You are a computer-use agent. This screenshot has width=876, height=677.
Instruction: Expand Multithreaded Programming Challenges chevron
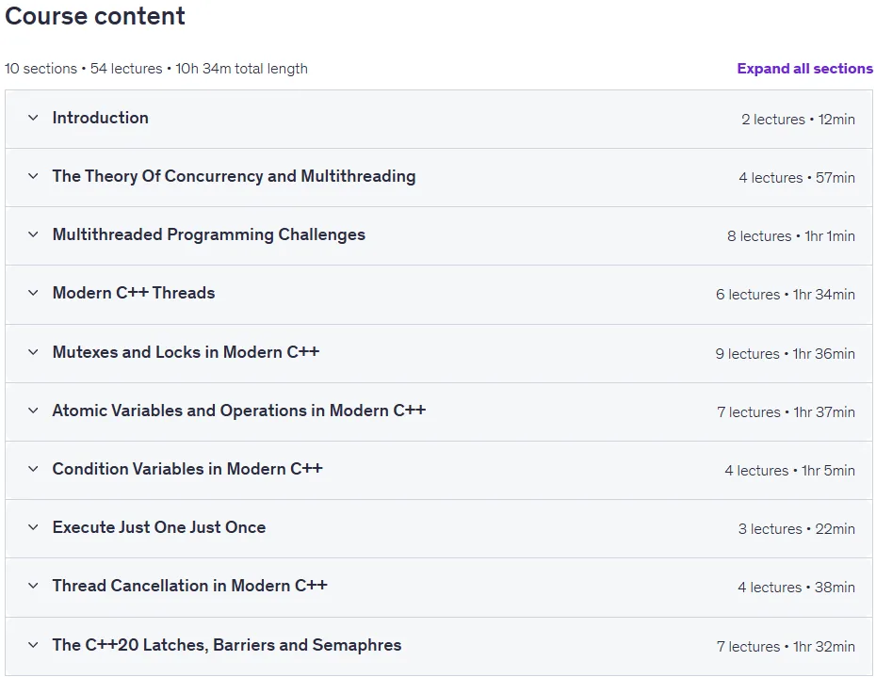[x=33, y=234]
